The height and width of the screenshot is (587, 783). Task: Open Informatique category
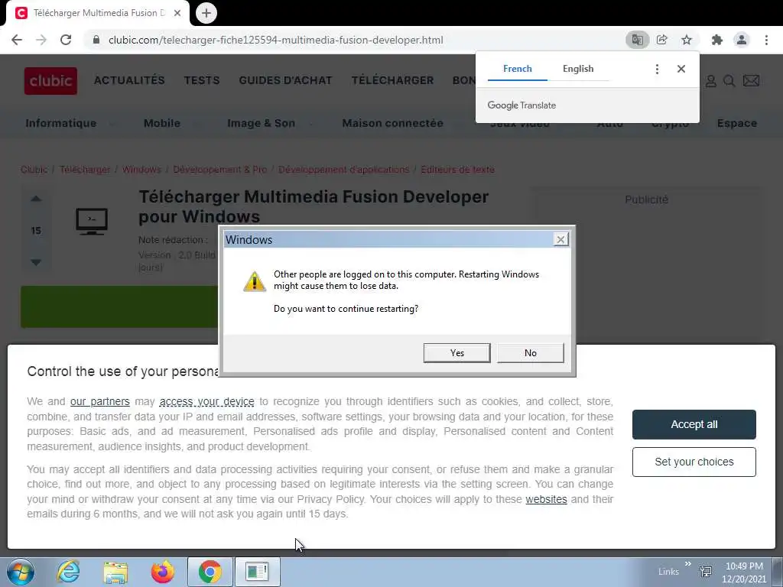61,123
